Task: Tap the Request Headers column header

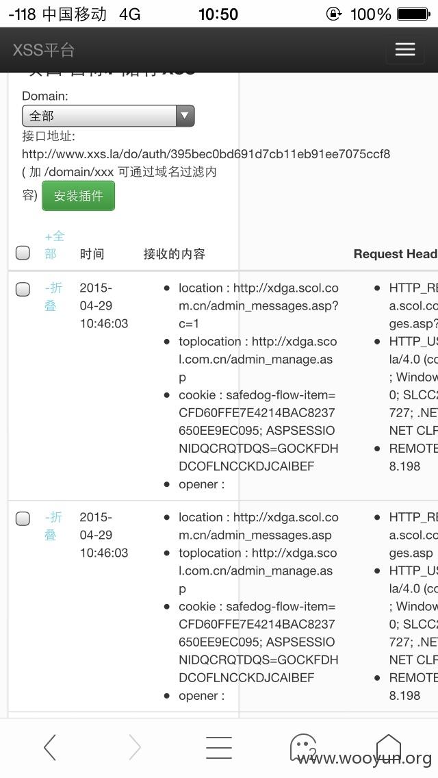Action: tap(396, 254)
